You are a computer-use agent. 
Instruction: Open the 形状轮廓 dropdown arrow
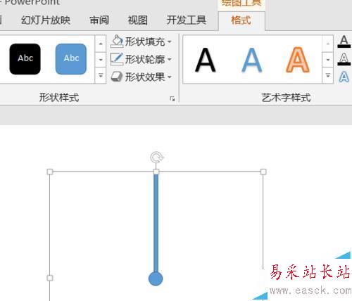pyautogui.click(x=170, y=59)
